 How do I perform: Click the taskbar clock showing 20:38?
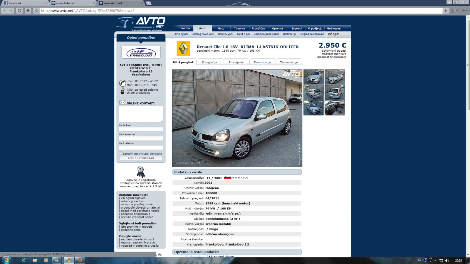(458, 260)
